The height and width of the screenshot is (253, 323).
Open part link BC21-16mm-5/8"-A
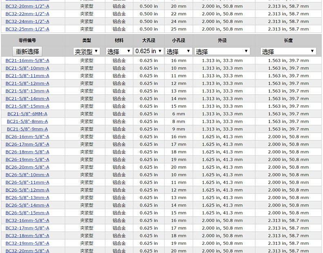(x=27, y=60)
